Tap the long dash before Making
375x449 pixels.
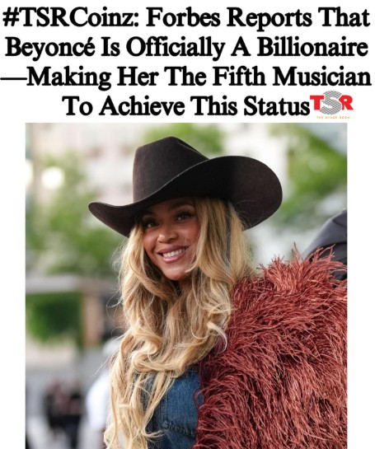click(14, 77)
